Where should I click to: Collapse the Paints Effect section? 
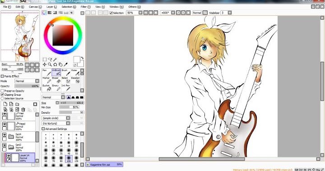(x=2, y=76)
